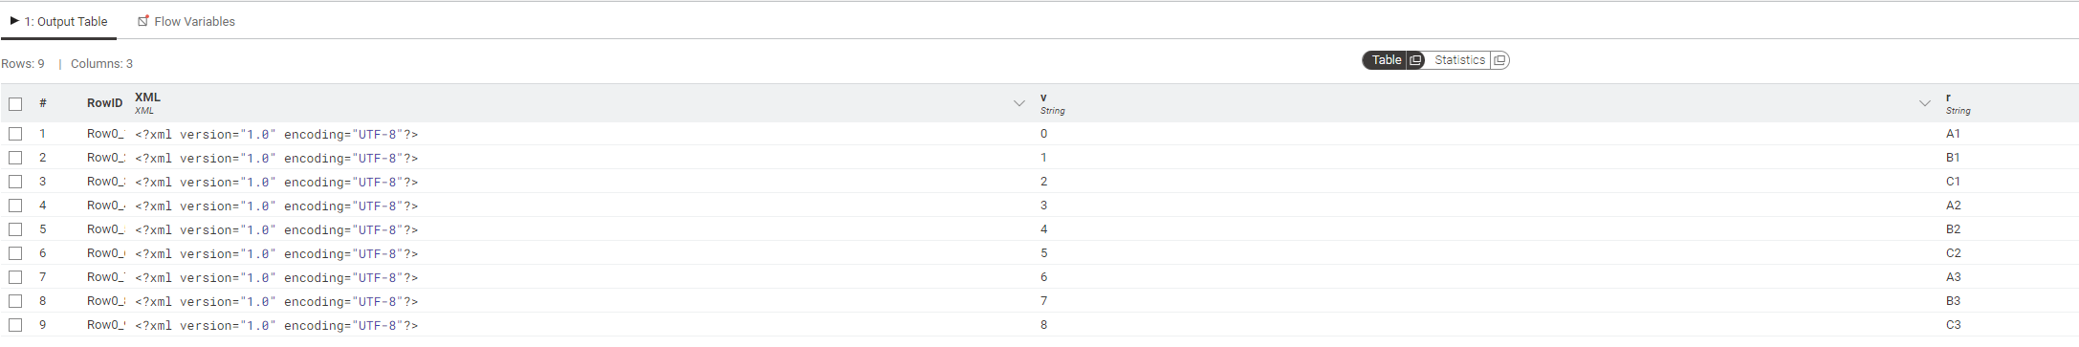Select the header select-all checkbox

[x=15, y=103]
